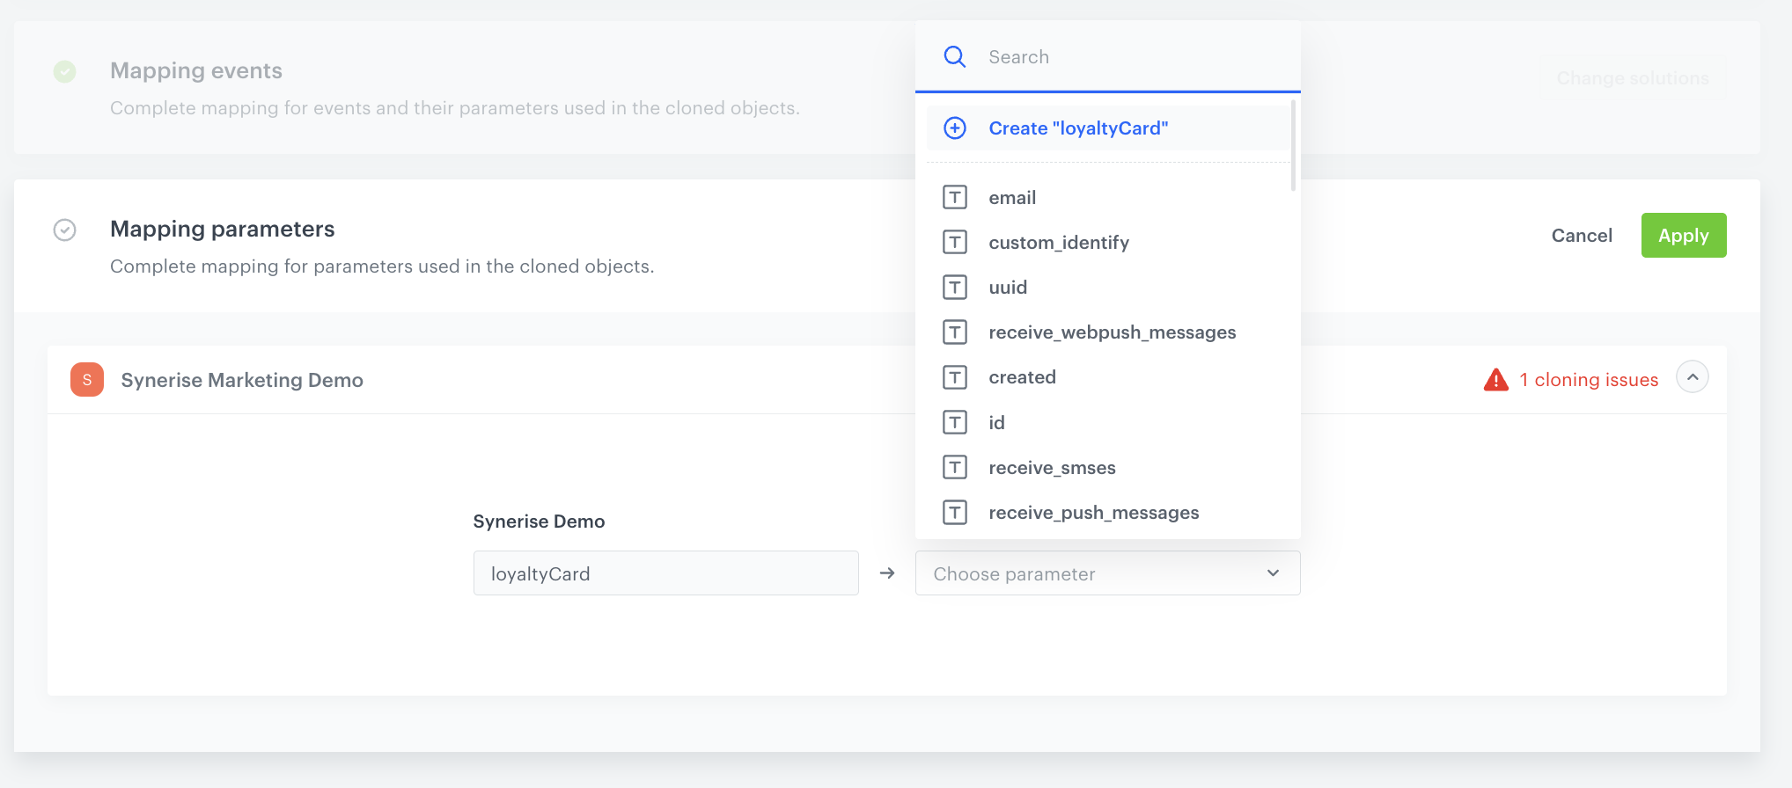Image resolution: width=1792 pixels, height=788 pixels.
Task: Click the green checkmark for Mapping events
Action: click(x=65, y=71)
